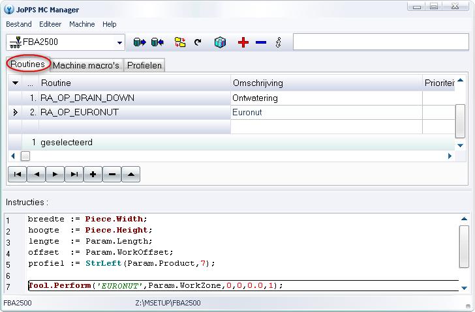
Task: Click code line offset := Param.WorkOffset
Action: (100, 252)
